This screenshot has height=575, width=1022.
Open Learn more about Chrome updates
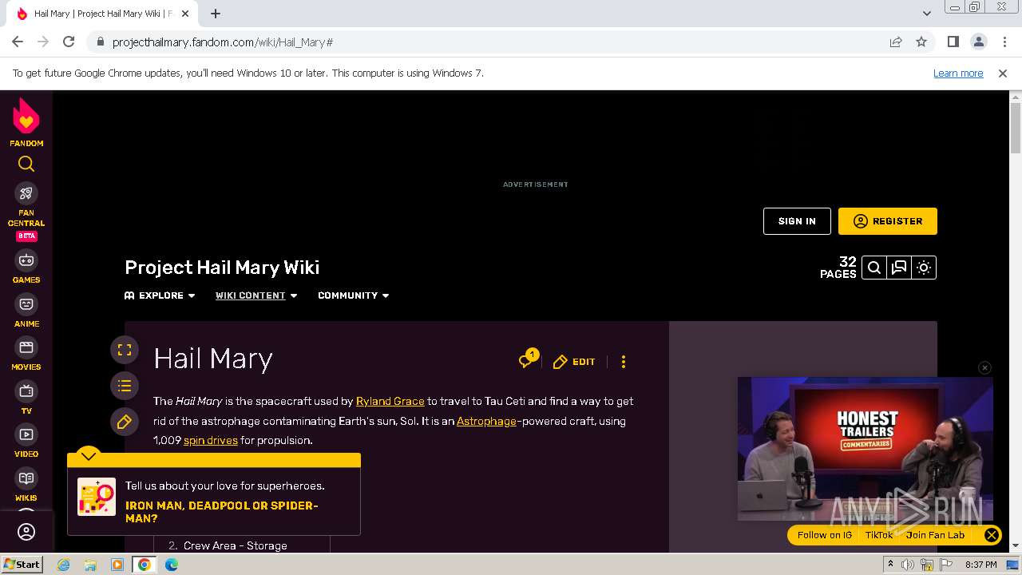958,73
